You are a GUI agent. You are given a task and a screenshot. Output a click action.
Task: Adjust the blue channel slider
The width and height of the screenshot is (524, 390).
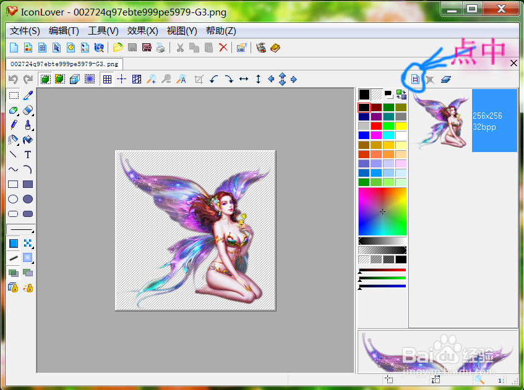coord(382,286)
